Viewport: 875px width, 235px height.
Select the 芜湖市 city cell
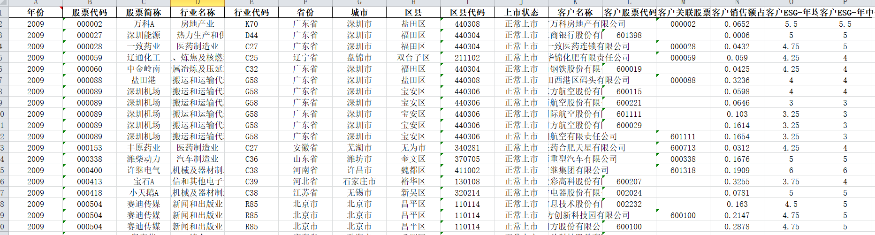[x=359, y=148]
